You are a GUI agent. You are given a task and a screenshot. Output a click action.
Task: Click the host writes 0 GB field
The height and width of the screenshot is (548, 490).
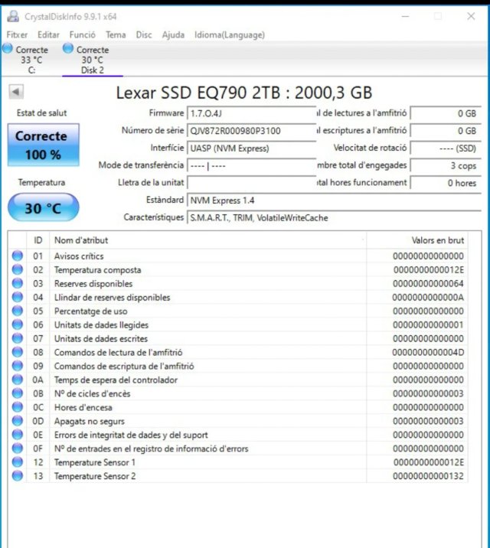click(446, 131)
